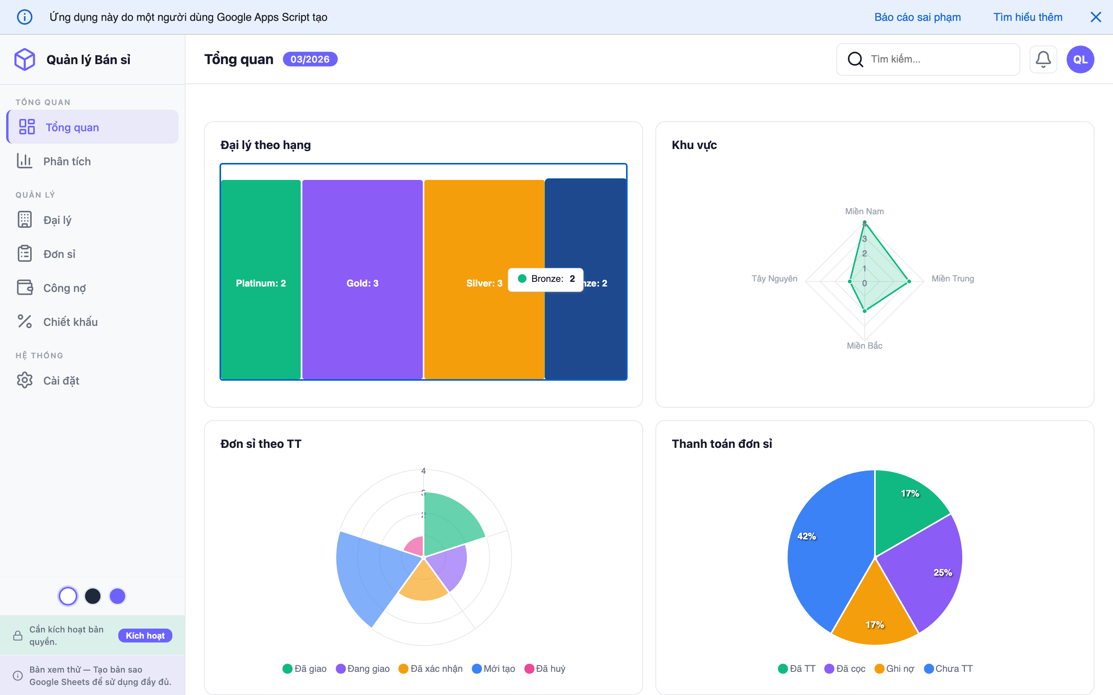Click the magnifier icon in the search bar
1113x695 pixels.
click(856, 59)
